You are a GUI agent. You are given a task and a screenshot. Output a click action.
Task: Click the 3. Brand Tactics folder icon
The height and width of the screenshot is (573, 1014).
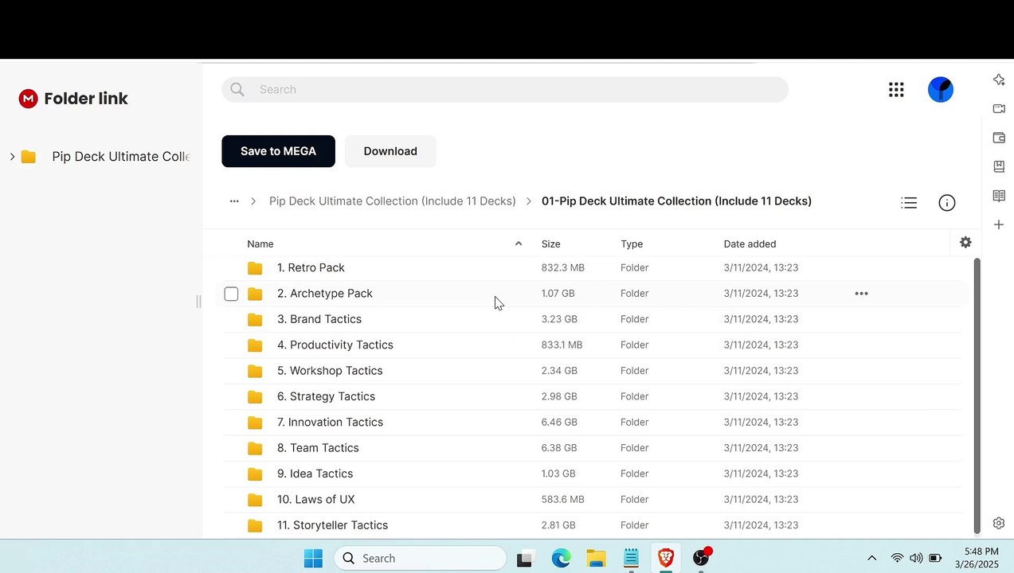[x=255, y=320]
